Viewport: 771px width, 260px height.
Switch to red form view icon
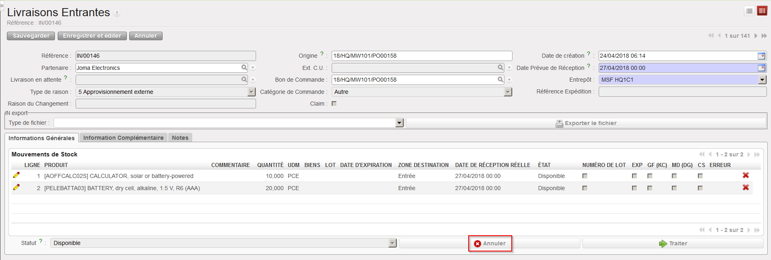point(762,11)
